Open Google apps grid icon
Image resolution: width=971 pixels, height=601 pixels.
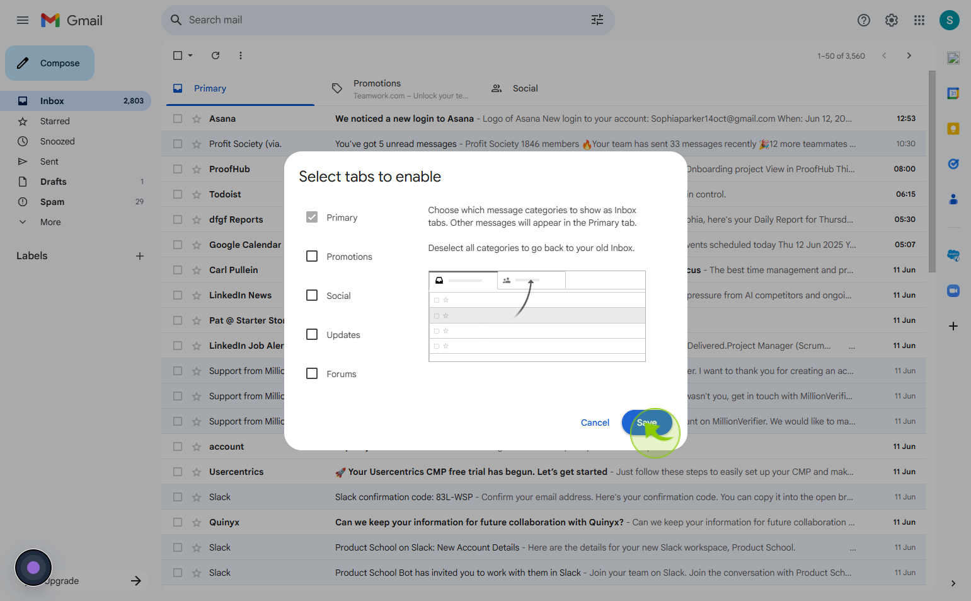click(x=919, y=20)
